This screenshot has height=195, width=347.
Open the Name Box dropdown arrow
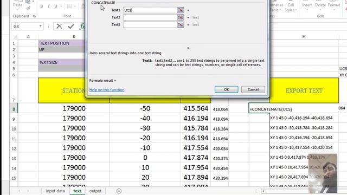coord(41,26)
